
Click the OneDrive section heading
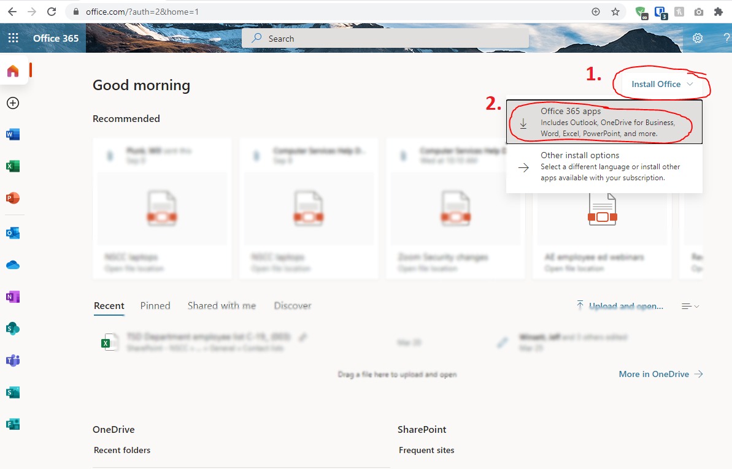click(114, 429)
